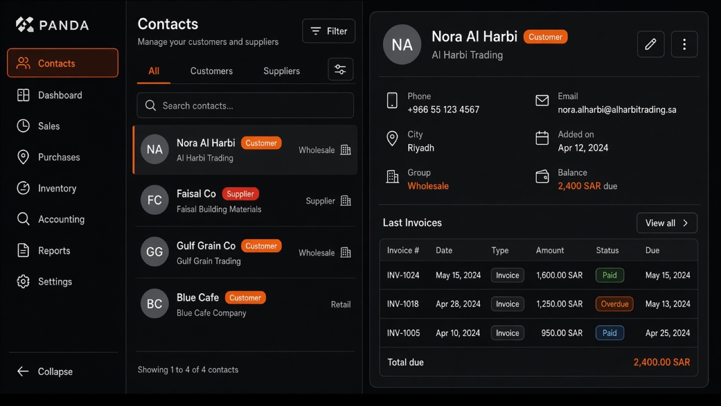Screen dimensions: 721x406
Task: Click phone number +966 55 123 4567
Action: pos(443,110)
